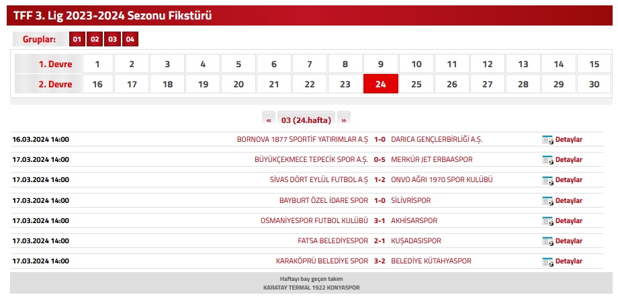Open Silivrispor team link
The height and width of the screenshot is (297, 618).
(410, 200)
